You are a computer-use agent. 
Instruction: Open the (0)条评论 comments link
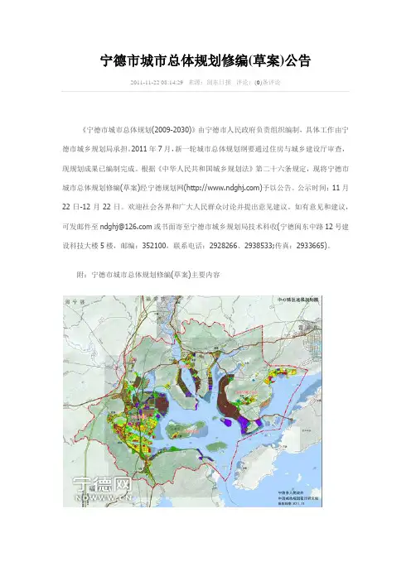[x=268, y=82]
